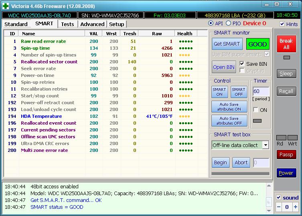Click the 41°C/105°F raw temperature value
This screenshot has height=216, width=302.
coord(159,116)
